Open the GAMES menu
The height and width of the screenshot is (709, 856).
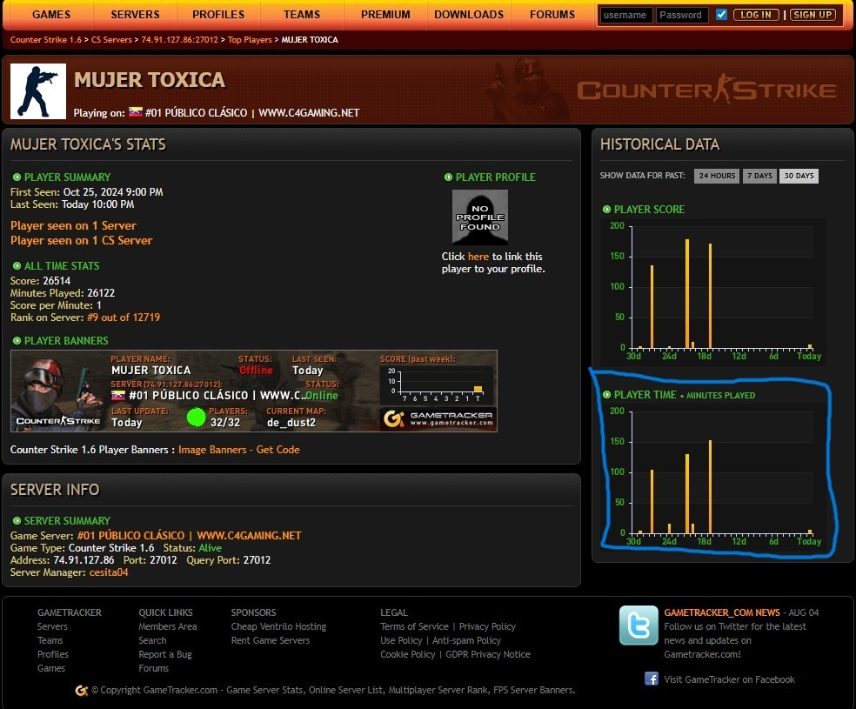coord(51,15)
